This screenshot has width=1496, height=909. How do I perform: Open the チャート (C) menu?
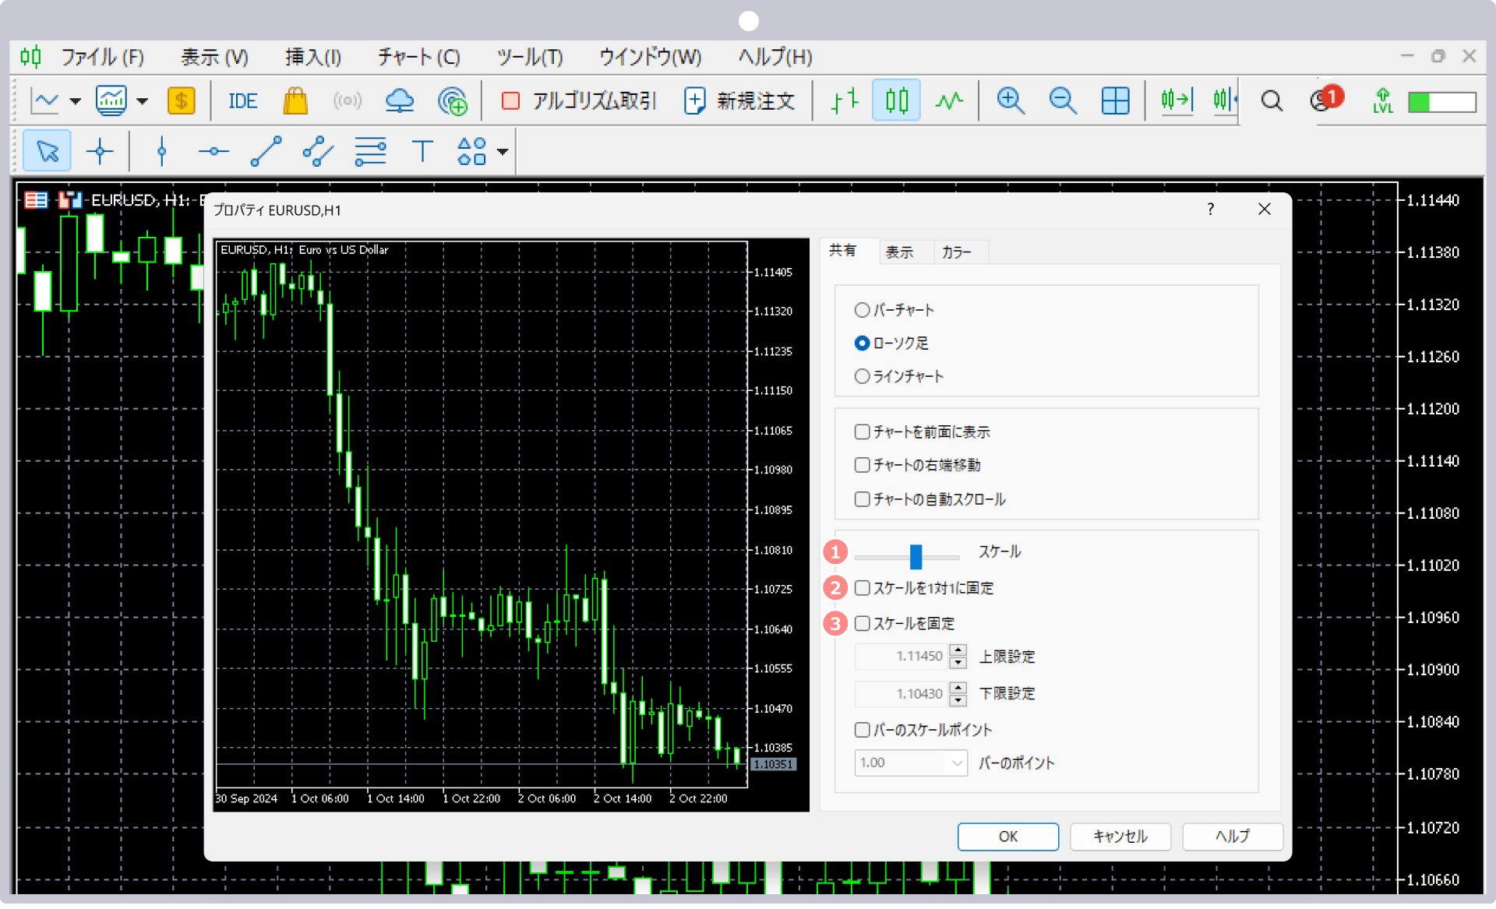(x=419, y=57)
